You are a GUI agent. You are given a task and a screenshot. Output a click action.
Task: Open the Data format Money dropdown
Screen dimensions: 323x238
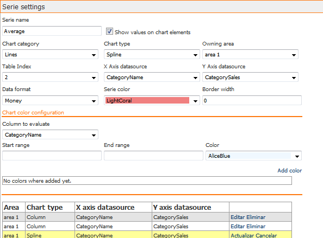pyautogui.click(x=50, y=101)
